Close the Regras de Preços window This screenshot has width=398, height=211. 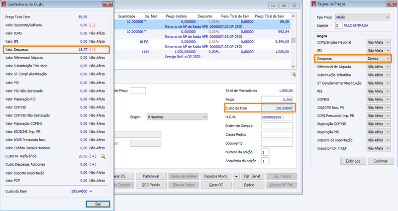(x=392, y=4)
